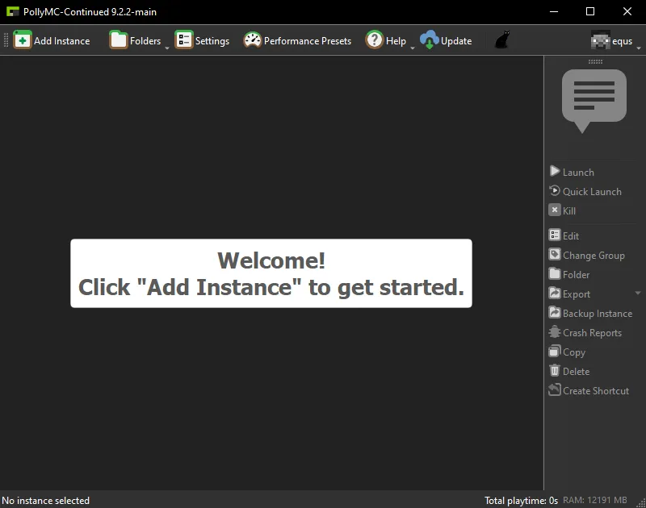Click Quick Launch in the sidebar
The height and width of the screenshot is (508, 646).
585,191
